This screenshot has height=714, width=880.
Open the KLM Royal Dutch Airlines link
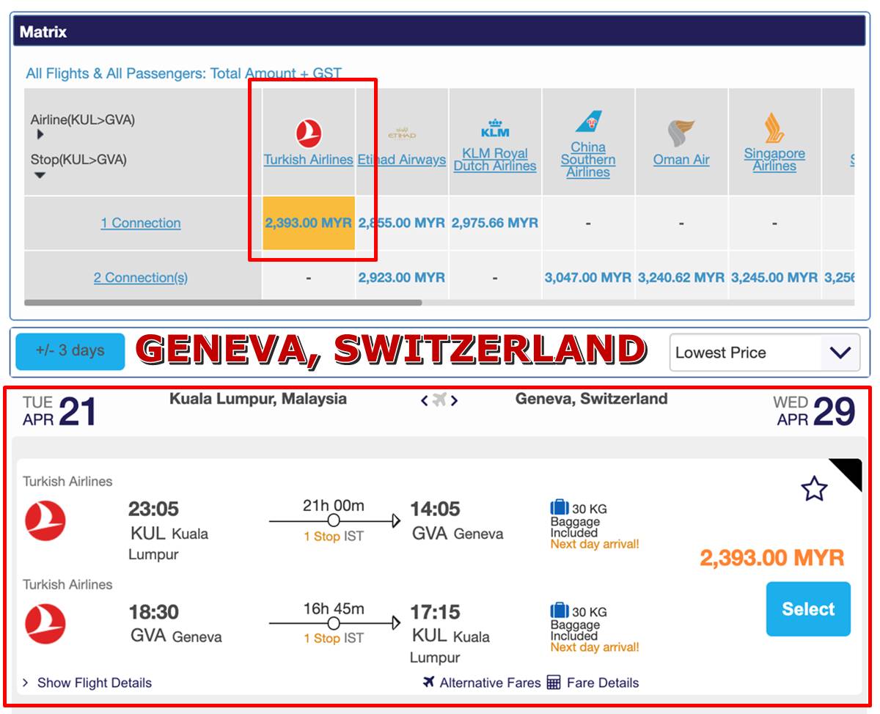[x=495, y=160]
